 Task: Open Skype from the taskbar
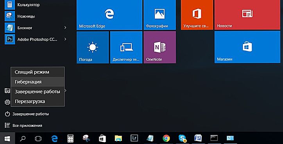pos(182,139)
